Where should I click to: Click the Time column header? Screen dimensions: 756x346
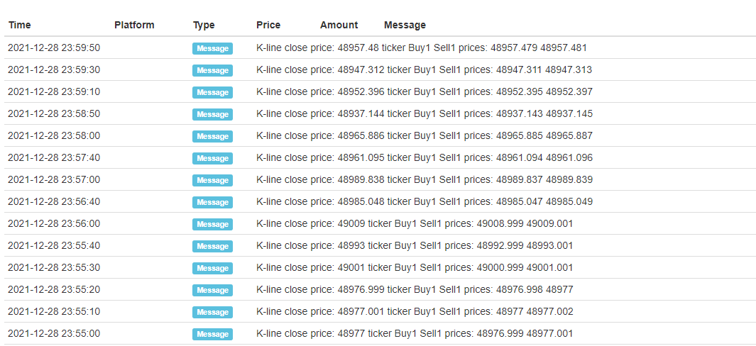tap(20, 25)
